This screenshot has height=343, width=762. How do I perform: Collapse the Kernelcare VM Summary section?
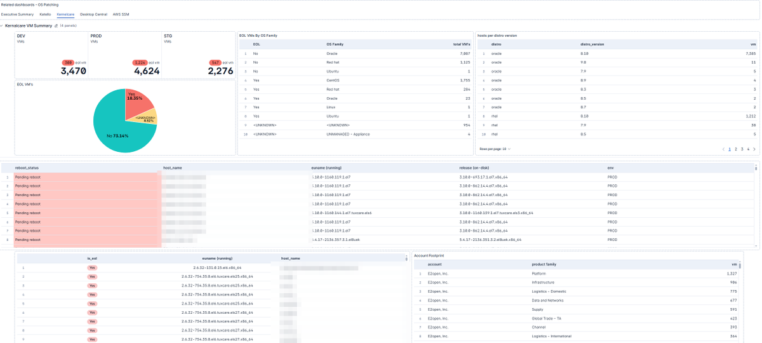coord(2,25)
